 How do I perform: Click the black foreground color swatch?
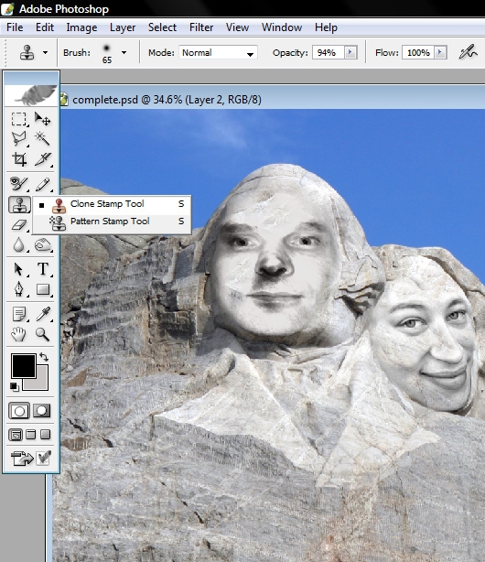pyautogui.click(x=23, y=366)
